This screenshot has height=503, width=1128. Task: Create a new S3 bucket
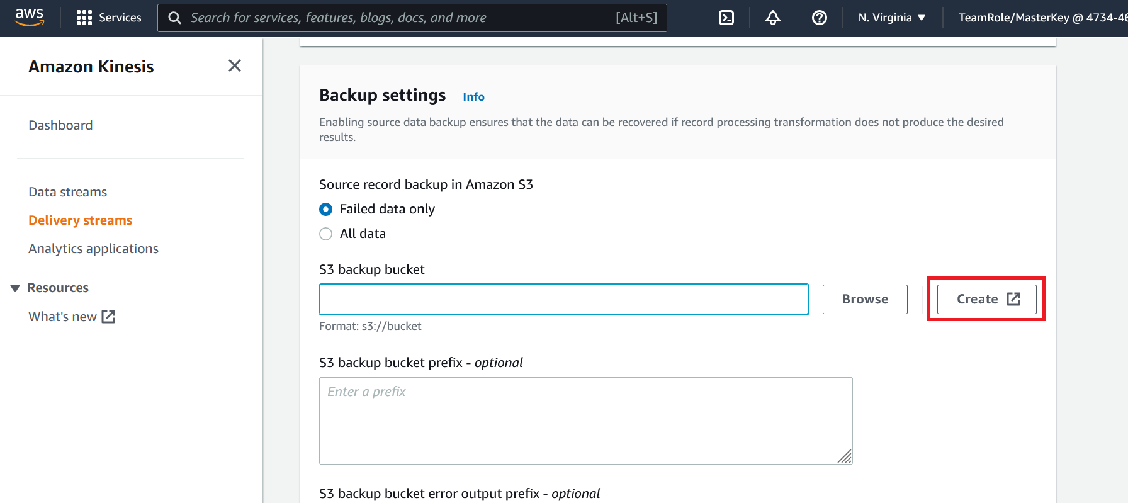987,299
